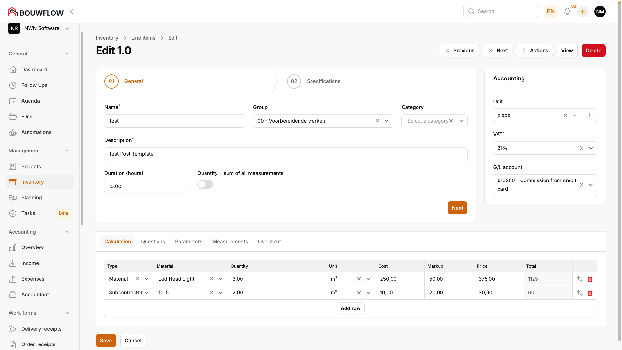Click the Name input field
The width and height of the screenshot is (622, 350).
[x=174, y=121]
